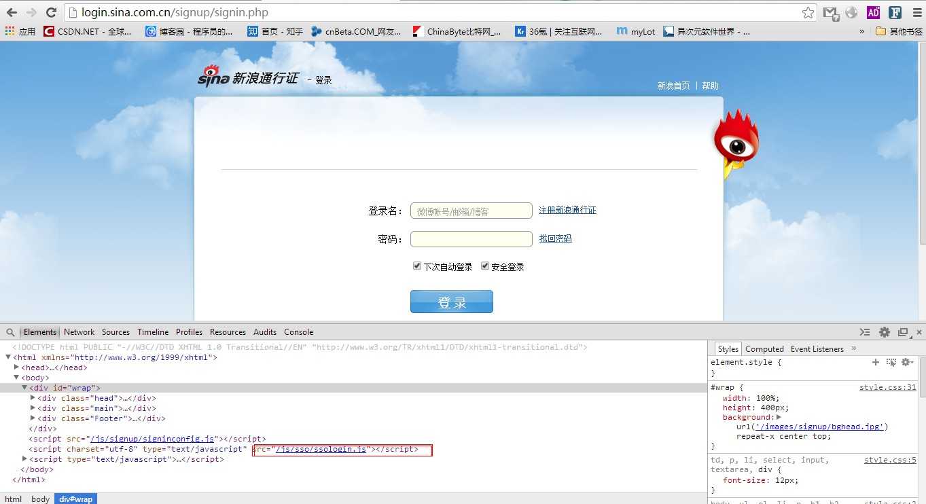Image resolution: width=926 pixels, height=504 pixels.
Task: Expand the div class="Footer" node
Action: pos(33,418)
